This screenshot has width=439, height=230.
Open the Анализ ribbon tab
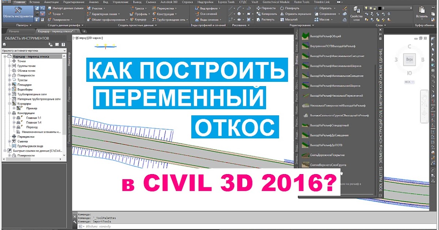coord(94,2)
